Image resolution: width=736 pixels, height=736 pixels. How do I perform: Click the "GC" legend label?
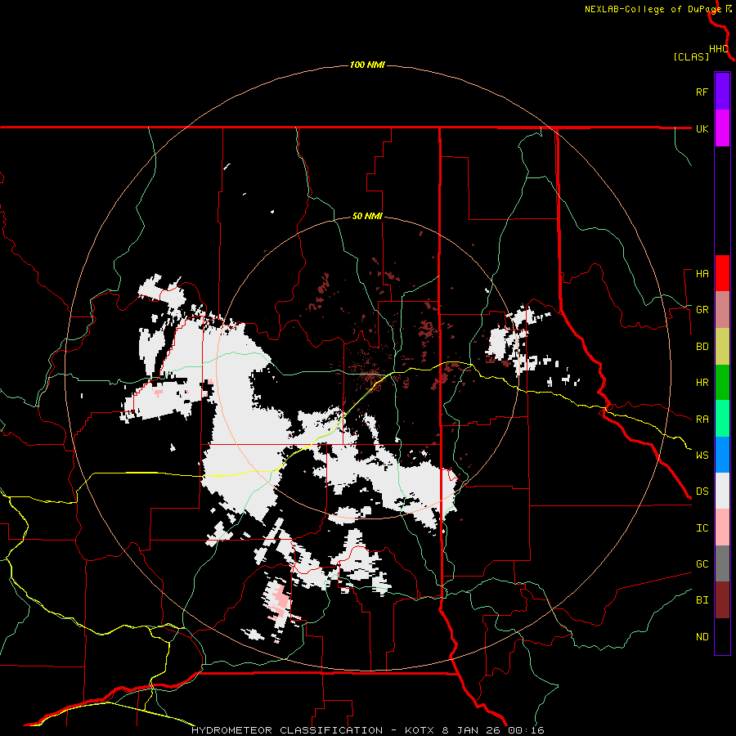tap(702, 564)
